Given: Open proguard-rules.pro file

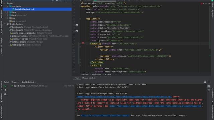Looking at the screenshot, I should click(39, 36).
